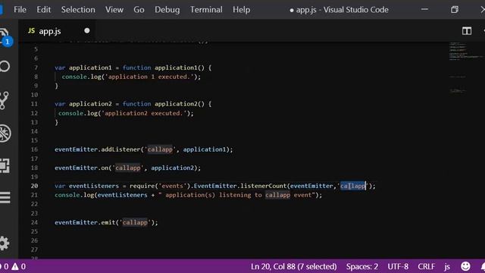The height and width of the screenshot is (273, 485).
Task: Open the Search view in activity bar
Action: tap(5, 66)
